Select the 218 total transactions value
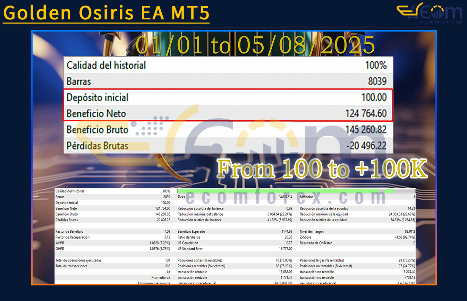The image size is (467, 301). coord(167,266)
